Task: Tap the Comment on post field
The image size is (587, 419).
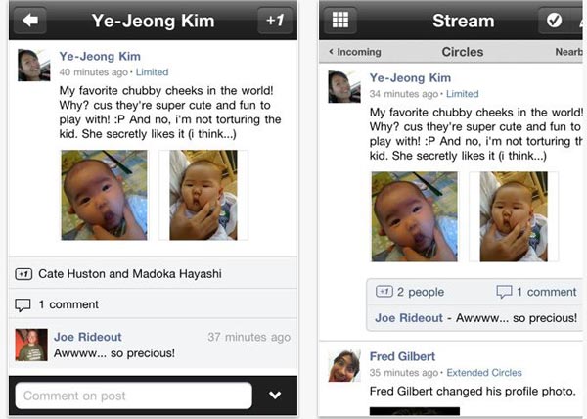Action: click(134, 396)
